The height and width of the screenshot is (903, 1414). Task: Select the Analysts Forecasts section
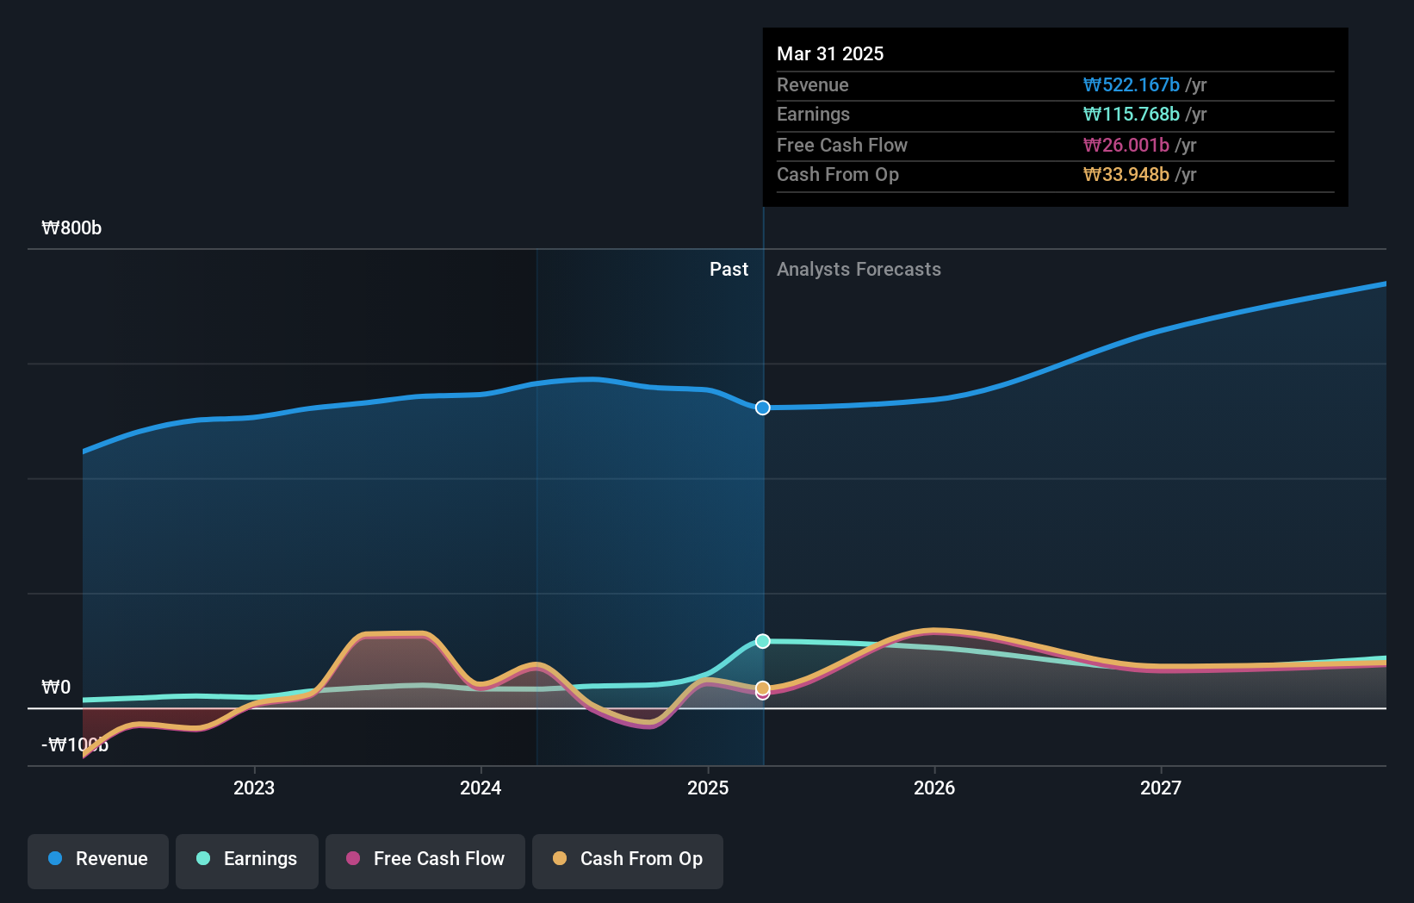tap(858, 269)
